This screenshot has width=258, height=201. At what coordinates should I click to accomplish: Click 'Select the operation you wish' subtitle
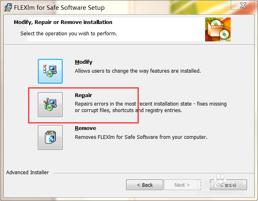(x=69, y=33)
